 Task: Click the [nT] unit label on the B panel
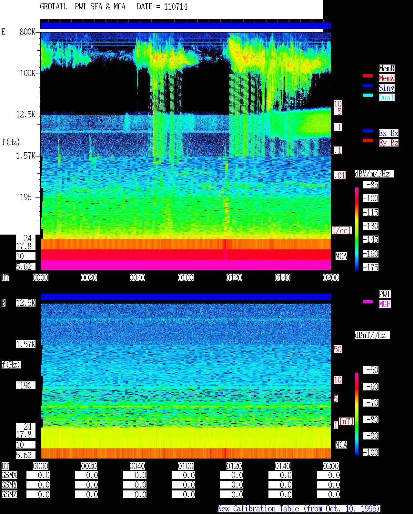(x=347, y=421)
